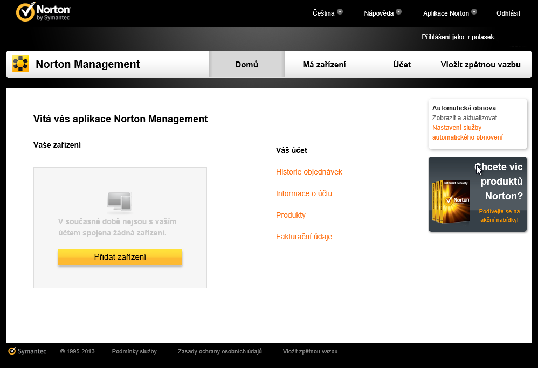Switch to the Má zařízení tab
538x368 pixels.
324,65
